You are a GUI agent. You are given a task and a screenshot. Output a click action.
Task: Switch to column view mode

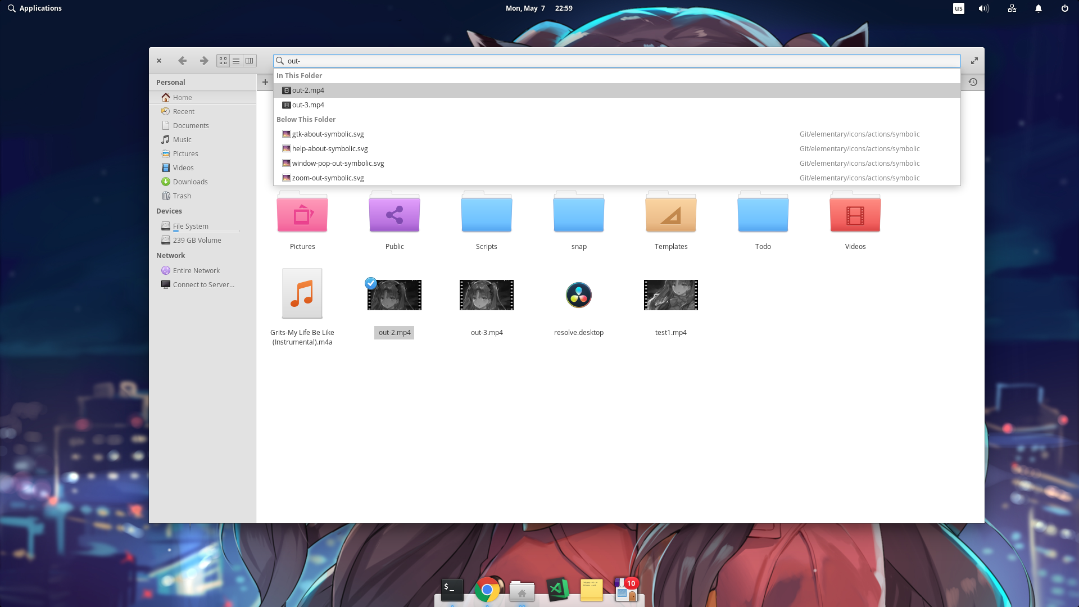(250, 61)
